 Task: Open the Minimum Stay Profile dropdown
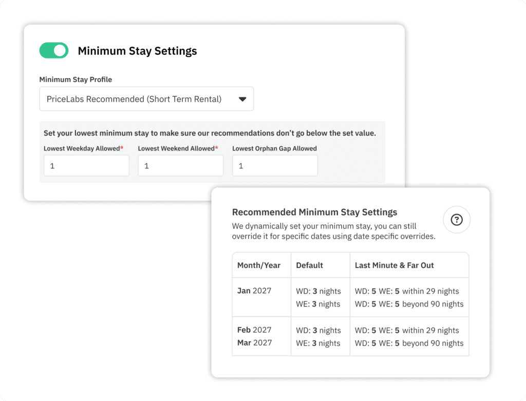click(x=146, y=99)
